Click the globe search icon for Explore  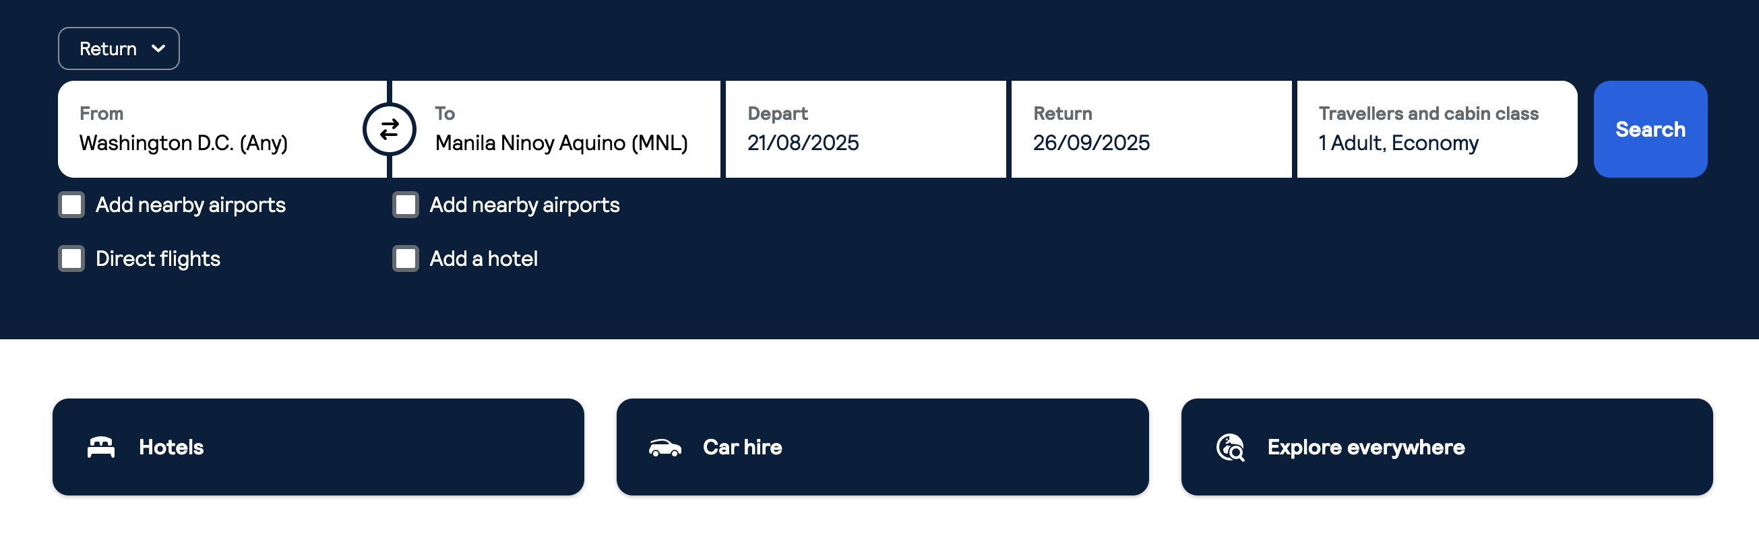pyautogui.click(x=1230, y=448)
